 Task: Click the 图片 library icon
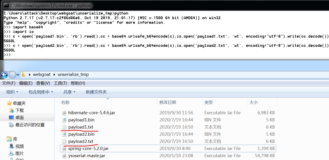click(11, 153)
